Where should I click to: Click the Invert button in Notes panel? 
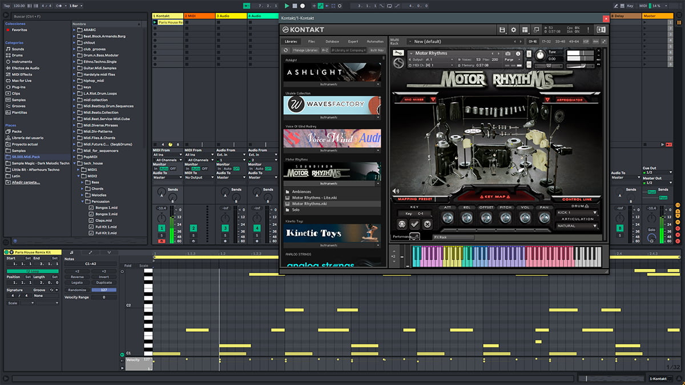point(104,277)
